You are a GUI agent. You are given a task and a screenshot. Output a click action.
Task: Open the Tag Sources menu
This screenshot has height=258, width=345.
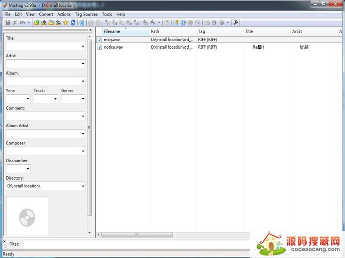(86, 14)
